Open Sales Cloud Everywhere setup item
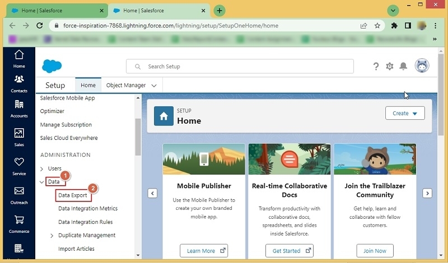 point(69,138)
